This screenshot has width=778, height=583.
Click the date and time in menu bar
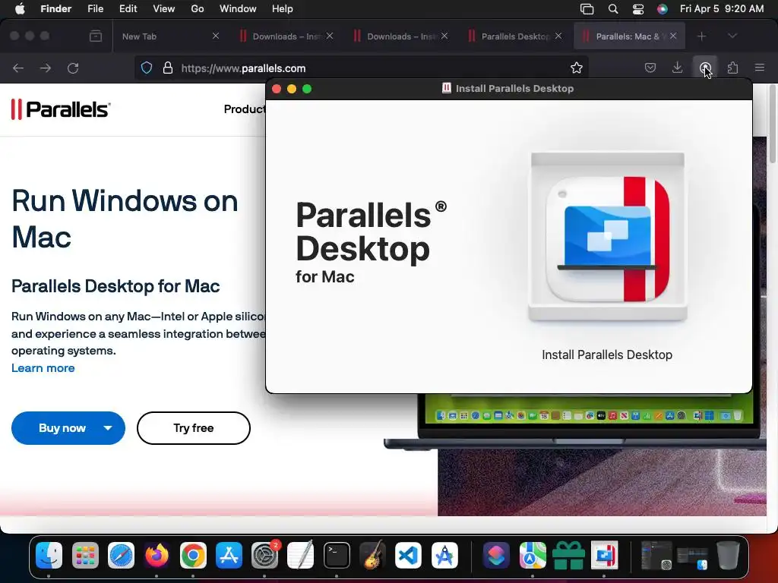pyautogui.click(x=722, y=9)
